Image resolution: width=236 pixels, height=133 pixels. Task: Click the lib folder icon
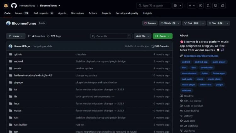[x=10, y=96]
